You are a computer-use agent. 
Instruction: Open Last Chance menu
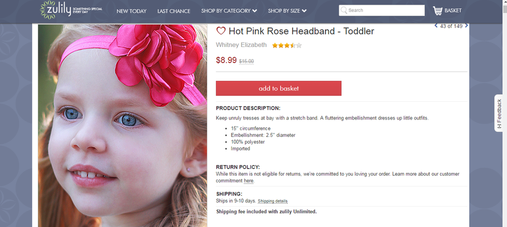pos(174,11)
